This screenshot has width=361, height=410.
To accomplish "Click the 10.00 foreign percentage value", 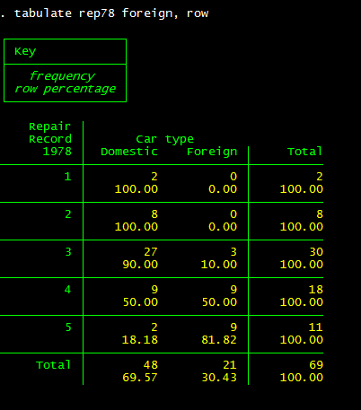I will click(x=219, y=265).
